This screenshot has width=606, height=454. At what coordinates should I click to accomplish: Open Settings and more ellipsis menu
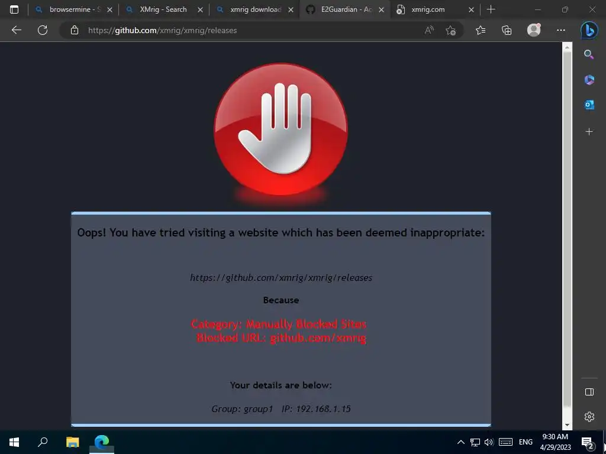(x=561, y=30)
